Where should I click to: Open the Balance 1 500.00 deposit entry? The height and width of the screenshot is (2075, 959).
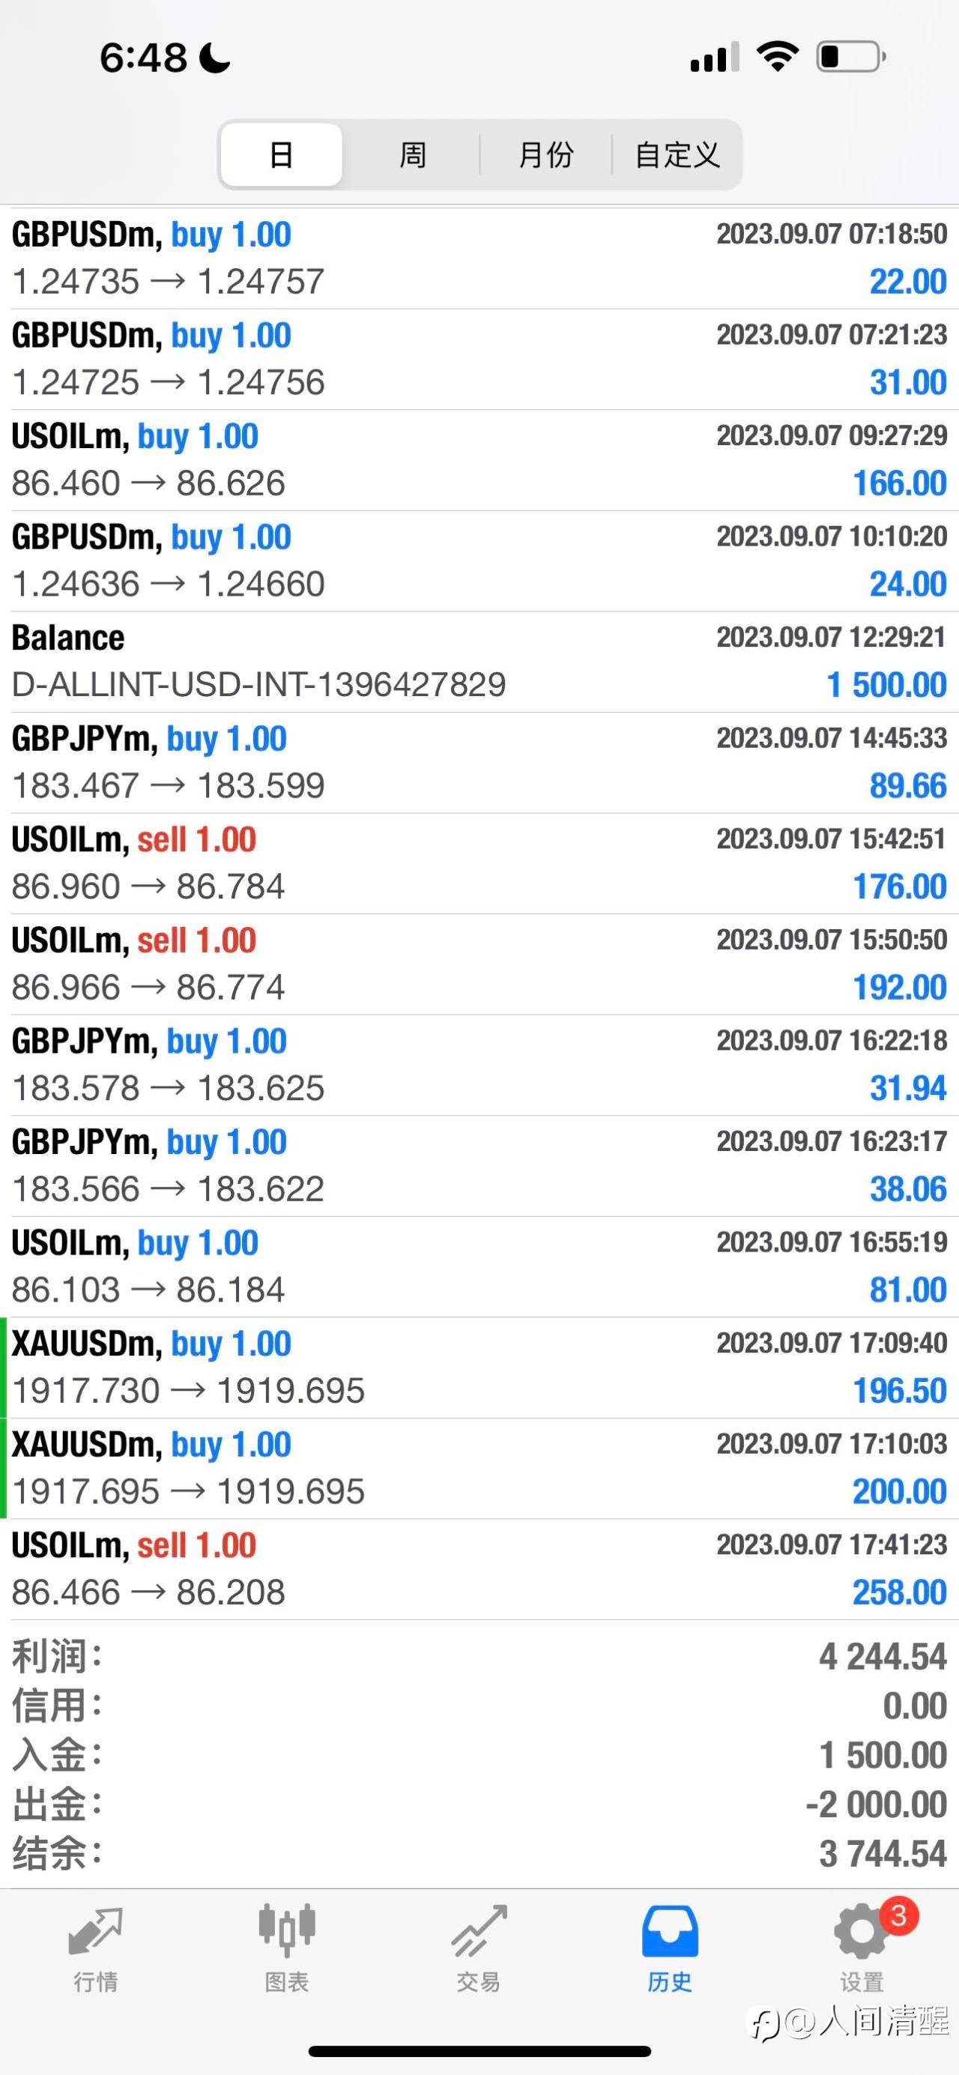[x=479, y=662]
